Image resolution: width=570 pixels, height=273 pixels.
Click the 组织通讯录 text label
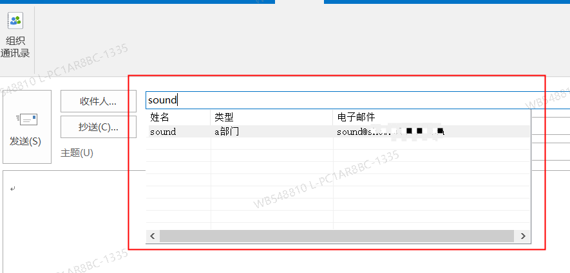point(15,47)
